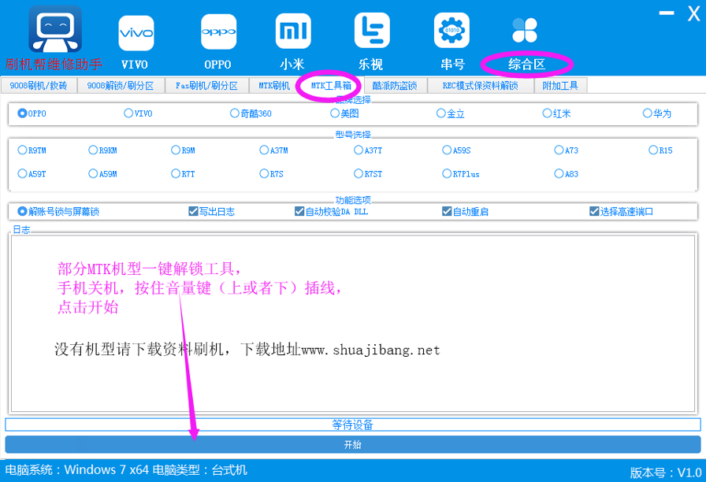Switch to the 9008解锁/刷分区 tab
706x482 pixels.
121,86
